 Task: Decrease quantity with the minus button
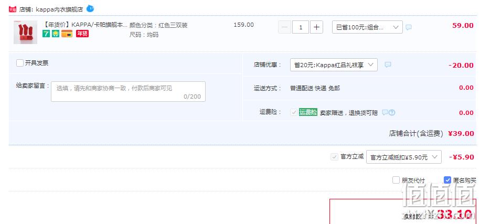(285, 27)
